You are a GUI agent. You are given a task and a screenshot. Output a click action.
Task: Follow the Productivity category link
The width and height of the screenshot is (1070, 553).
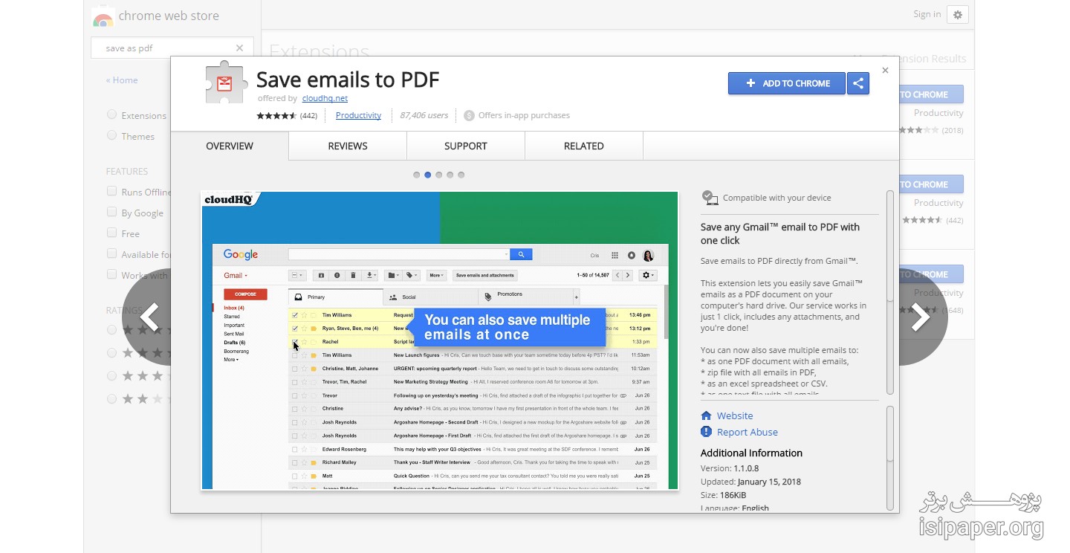click(358, 115)
